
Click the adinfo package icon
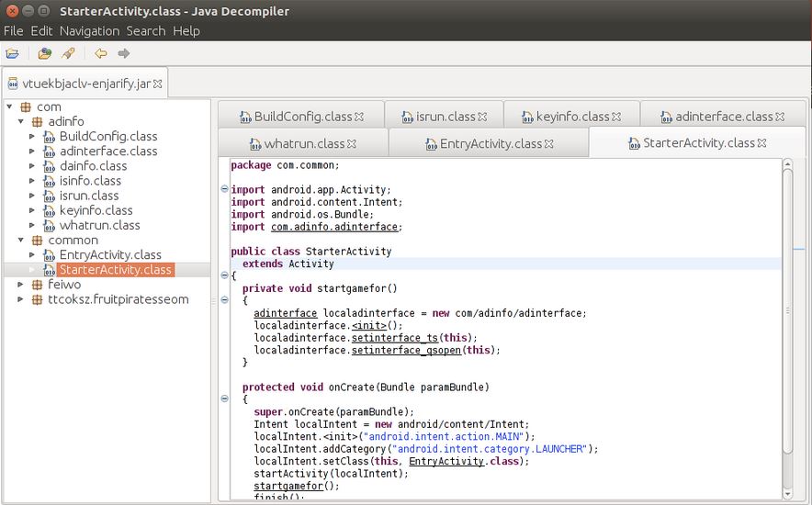click(x=37, y=122)
